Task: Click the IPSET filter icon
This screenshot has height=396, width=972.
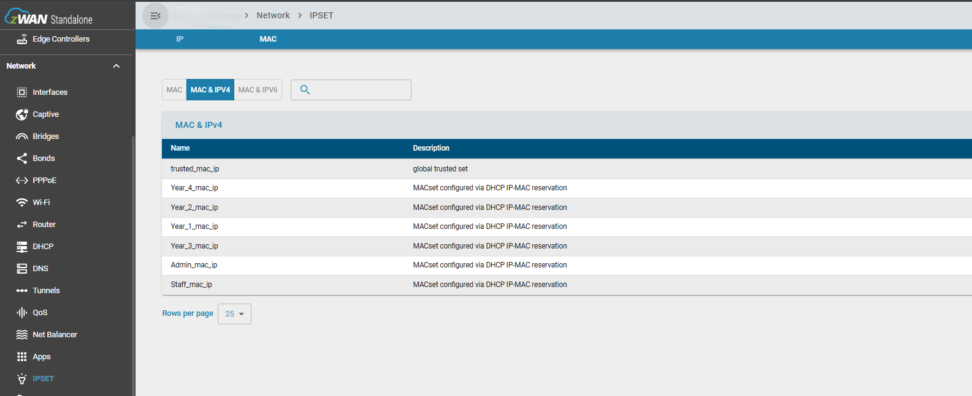Action: [22, 379]
